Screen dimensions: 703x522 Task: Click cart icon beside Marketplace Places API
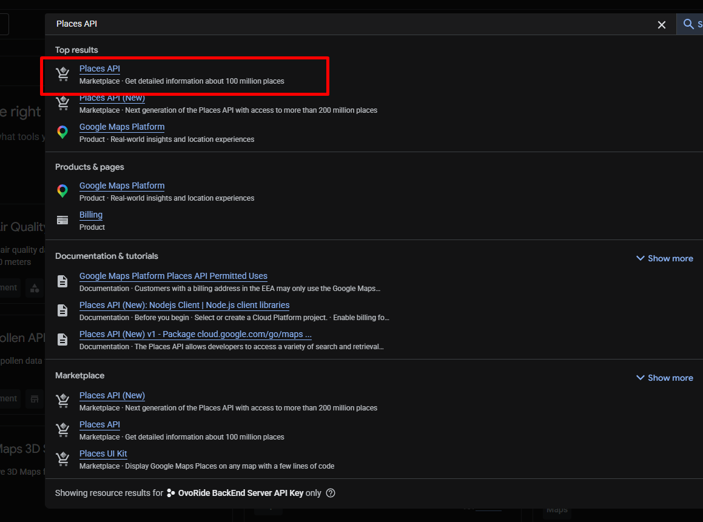pos(62,430)
